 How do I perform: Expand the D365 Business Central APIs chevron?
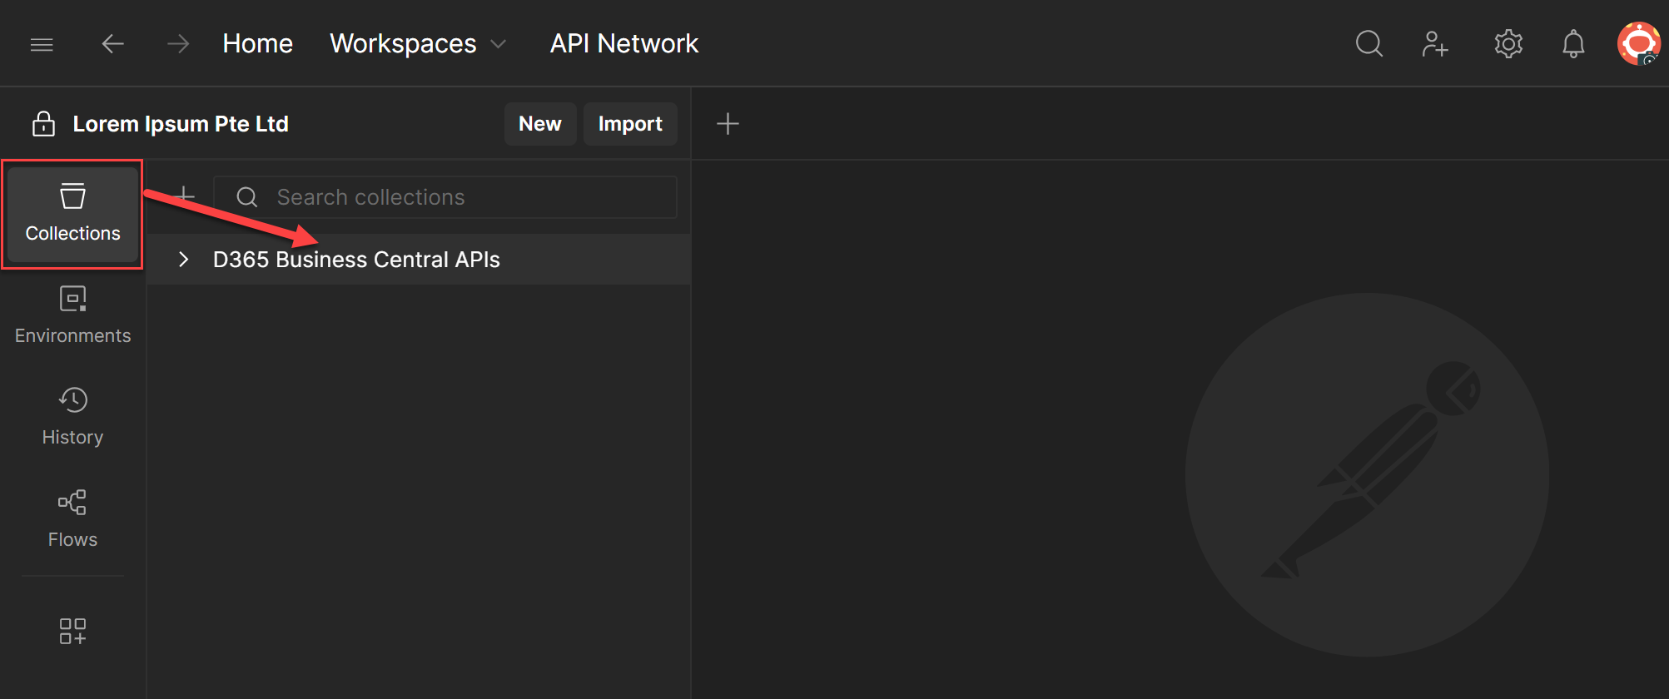tap(184, 260)
